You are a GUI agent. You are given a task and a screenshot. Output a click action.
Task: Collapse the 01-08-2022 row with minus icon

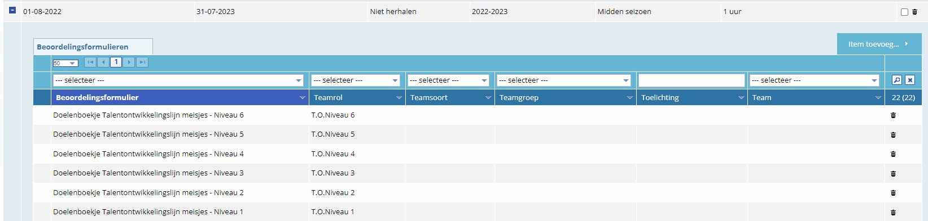click(12, 11)
